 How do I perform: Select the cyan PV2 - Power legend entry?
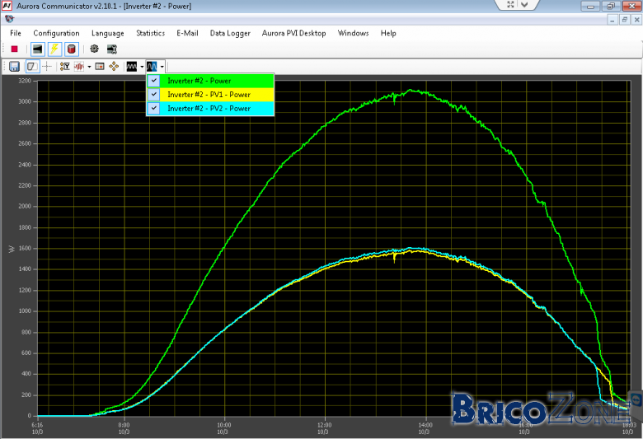coord(210,109)
